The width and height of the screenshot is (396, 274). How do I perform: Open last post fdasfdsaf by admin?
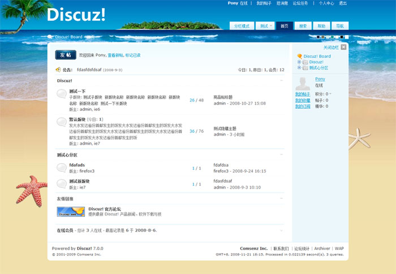pos(223,181)
